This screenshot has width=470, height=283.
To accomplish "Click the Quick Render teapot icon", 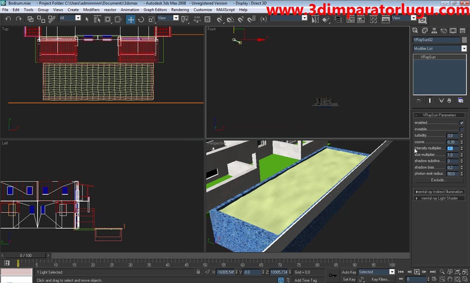I will 422,20.
